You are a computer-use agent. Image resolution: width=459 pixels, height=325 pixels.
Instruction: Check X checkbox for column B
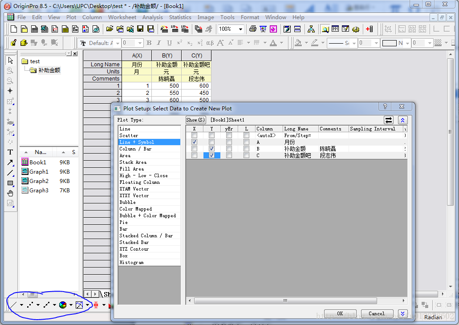point(194,149)
